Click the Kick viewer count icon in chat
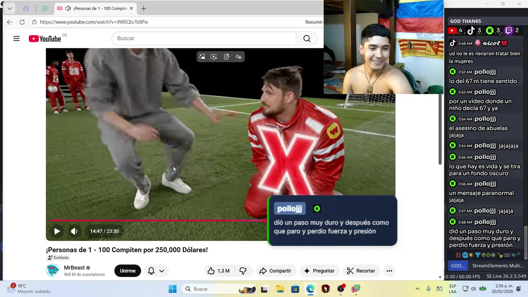The width and height of the screenshot is (528, 297). coord(490,31)
